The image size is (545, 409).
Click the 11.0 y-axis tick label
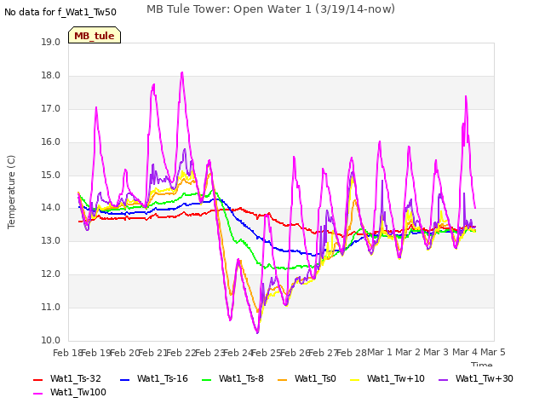51,307
